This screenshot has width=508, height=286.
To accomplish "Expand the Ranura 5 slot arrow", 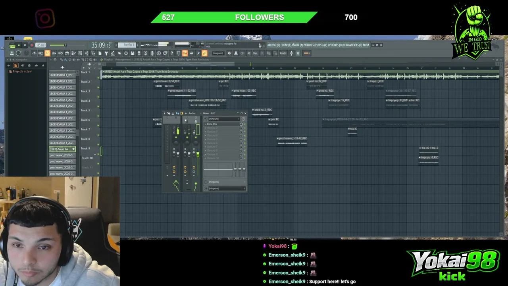I will [205, 139].
